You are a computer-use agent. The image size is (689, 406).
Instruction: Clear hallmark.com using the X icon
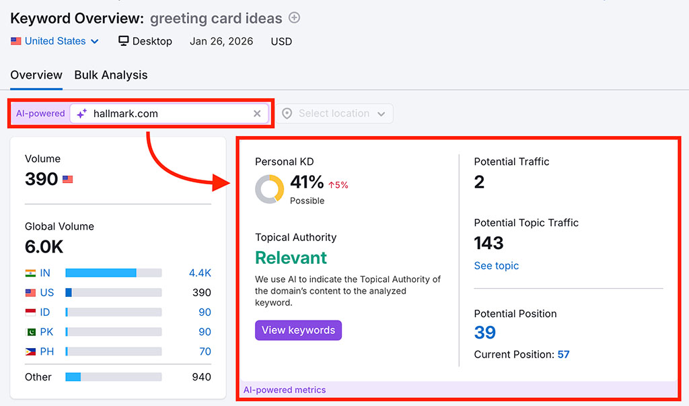257,113
